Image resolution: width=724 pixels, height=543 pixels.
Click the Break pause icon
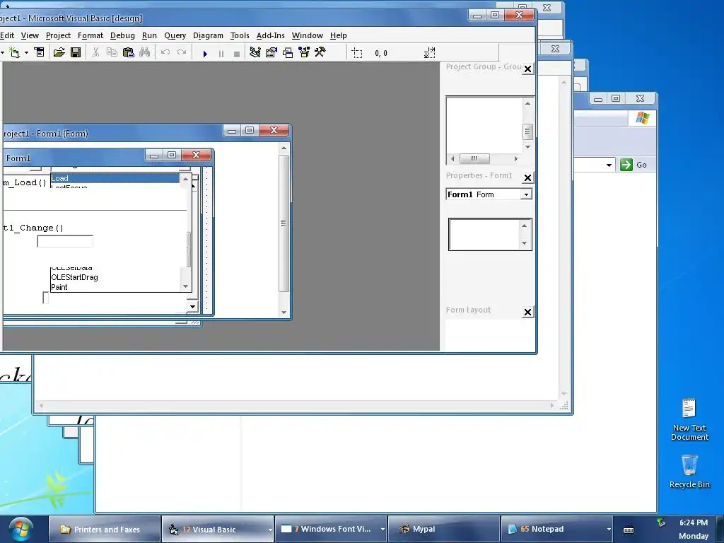coord(221,54)
